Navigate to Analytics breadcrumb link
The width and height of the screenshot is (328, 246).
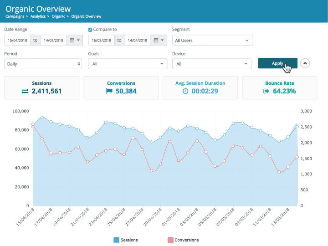click(41, 16)
